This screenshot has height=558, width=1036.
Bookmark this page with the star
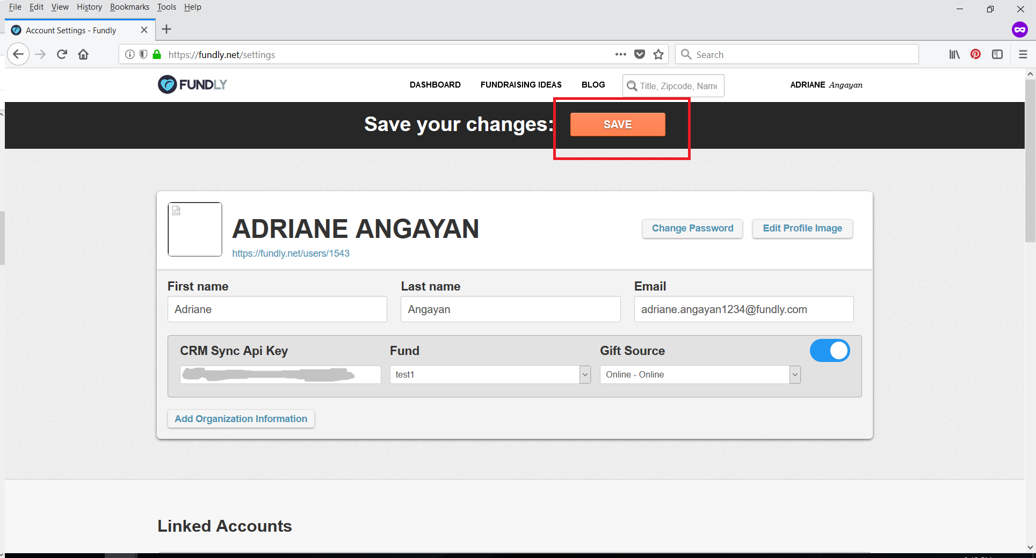point(658,54)
